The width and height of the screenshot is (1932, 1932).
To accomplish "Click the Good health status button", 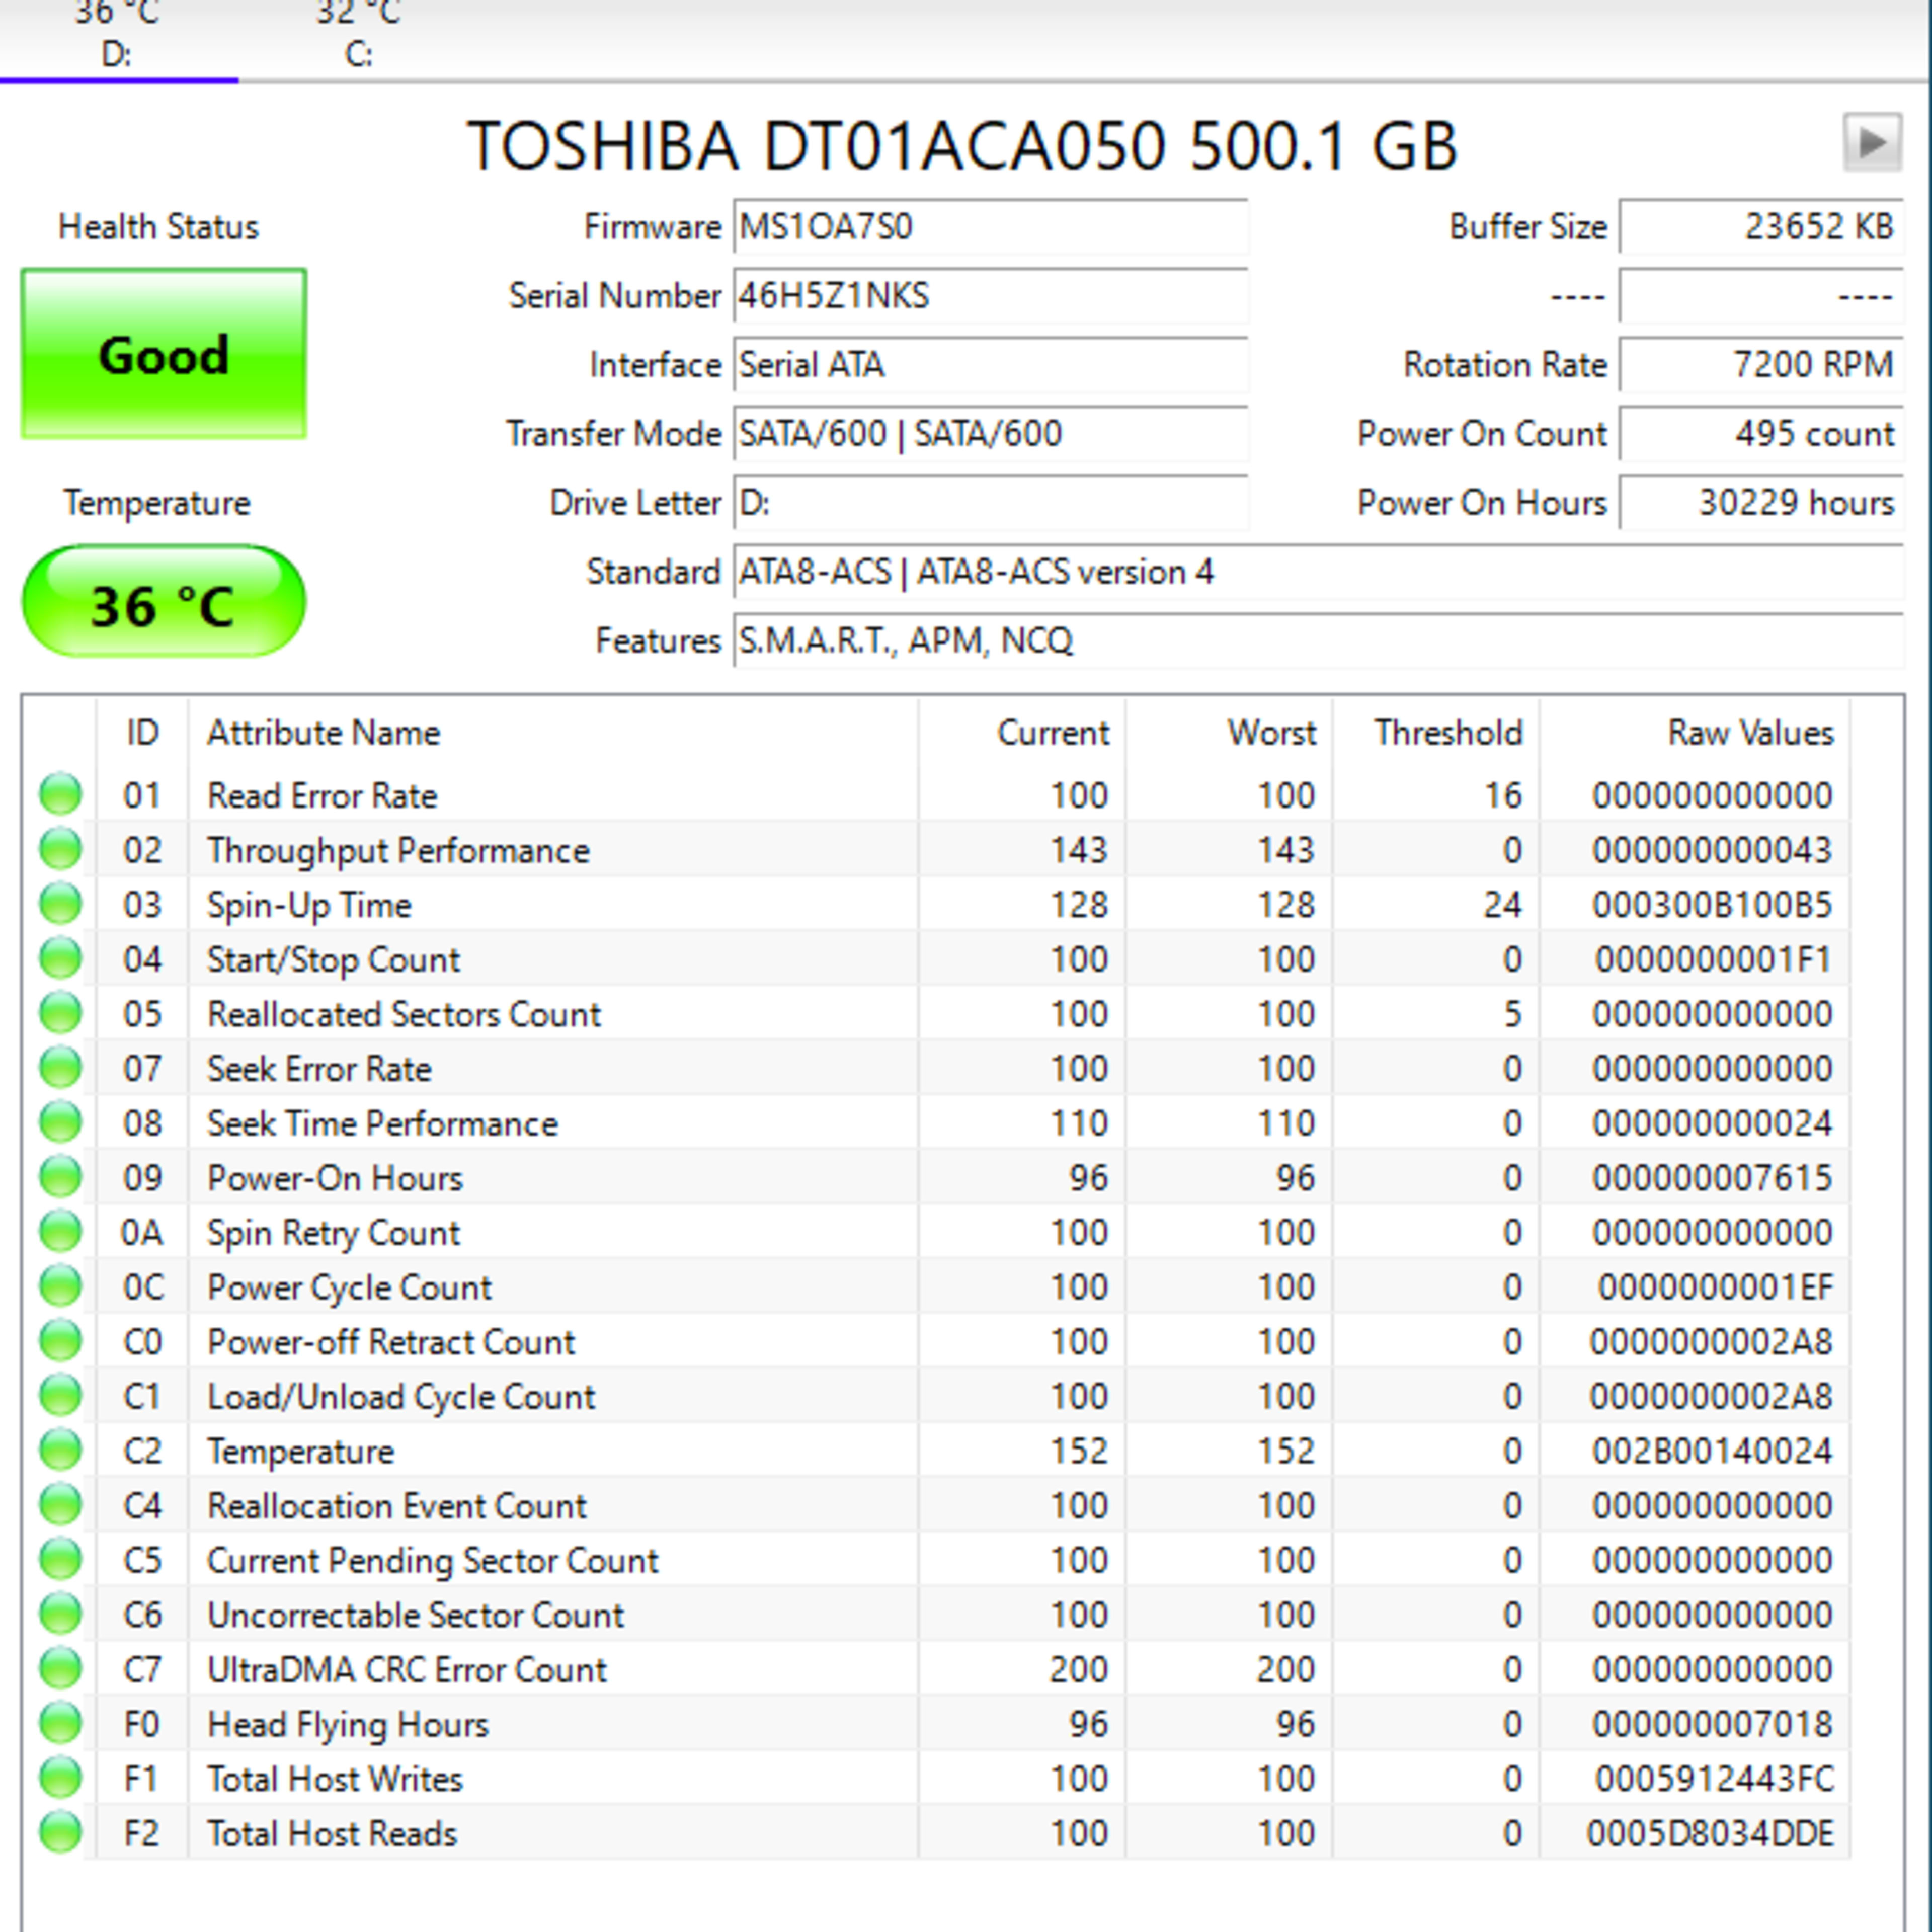I will coord(164,354).
